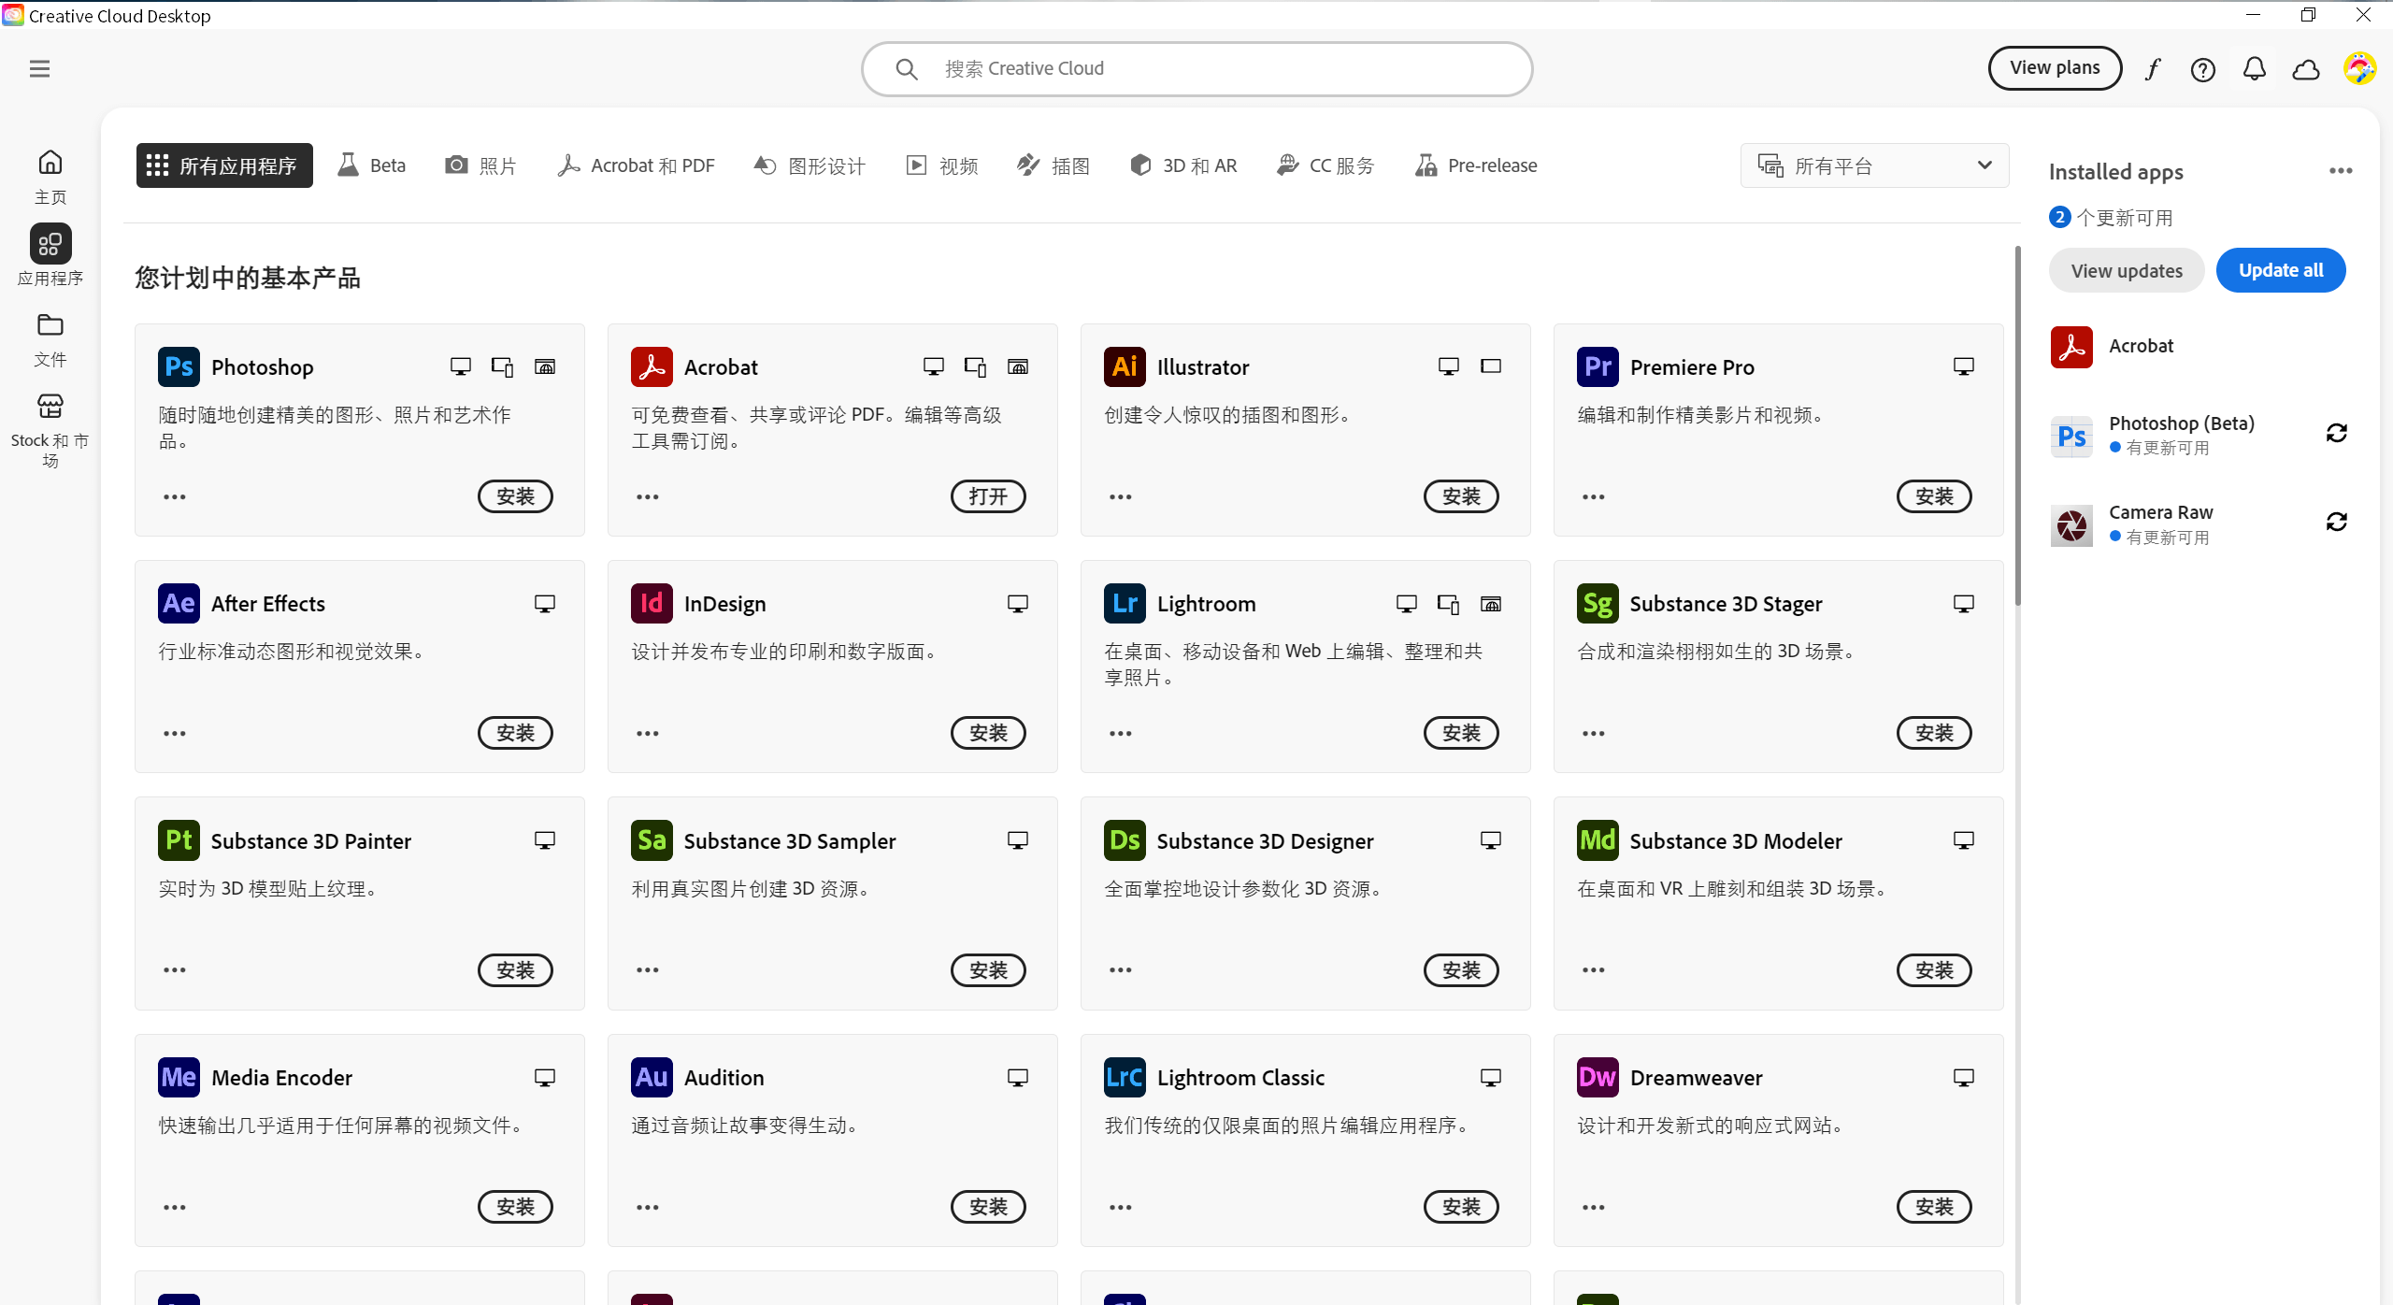The height and width of the screenshot is (1305, 2393).
Task: Expand the 所有平台 platform dropdown
Action: (1874, 165)
